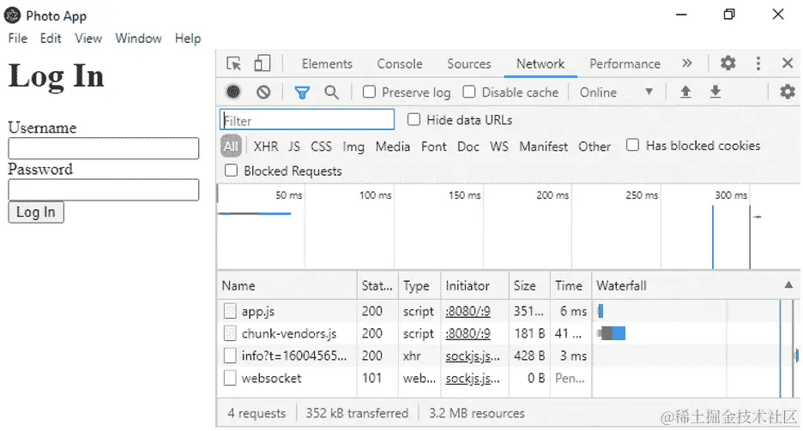Check Hide data URLs
The height and width of the screenshot is (431, 803).
[414, 120]
